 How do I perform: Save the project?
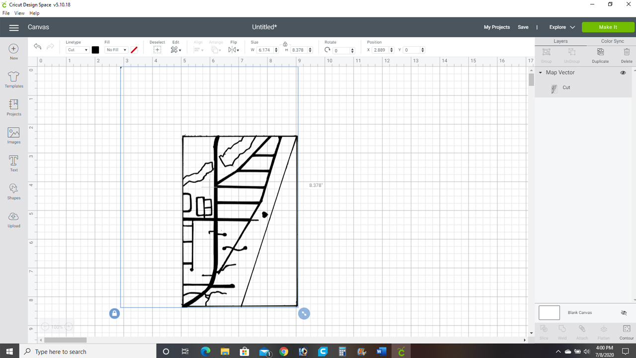click(523, 27)
